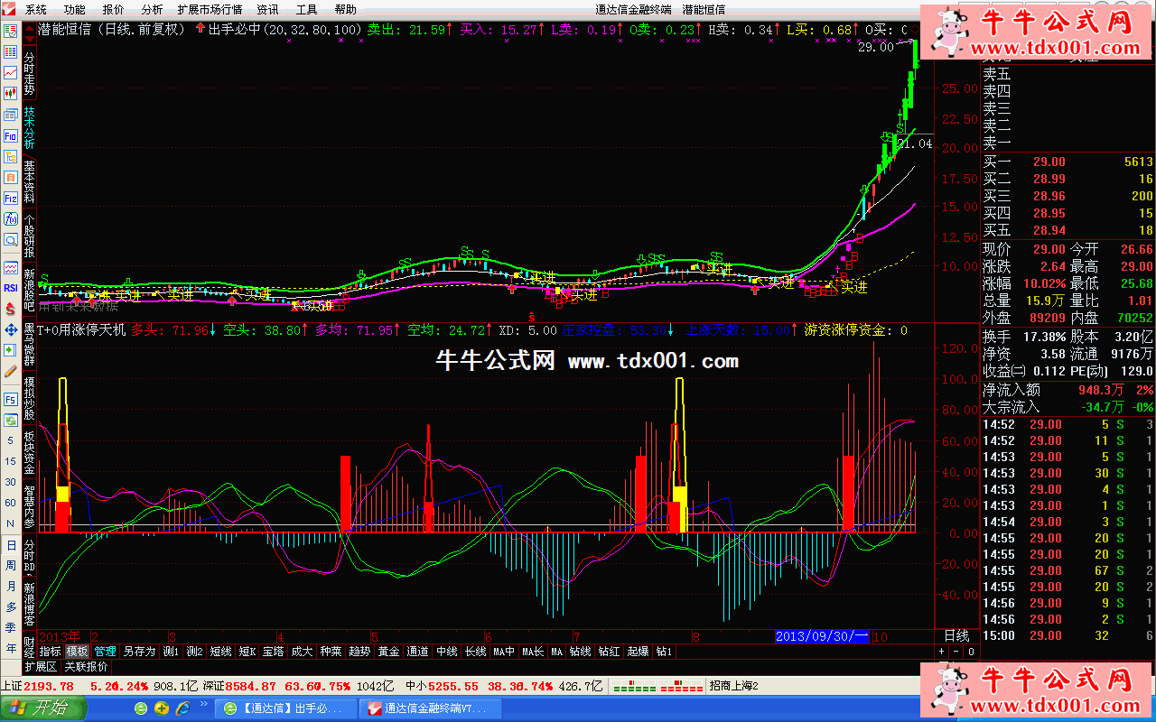
Task: Open the f(x) formula manager icon
Action: click(x=11, y=218)
